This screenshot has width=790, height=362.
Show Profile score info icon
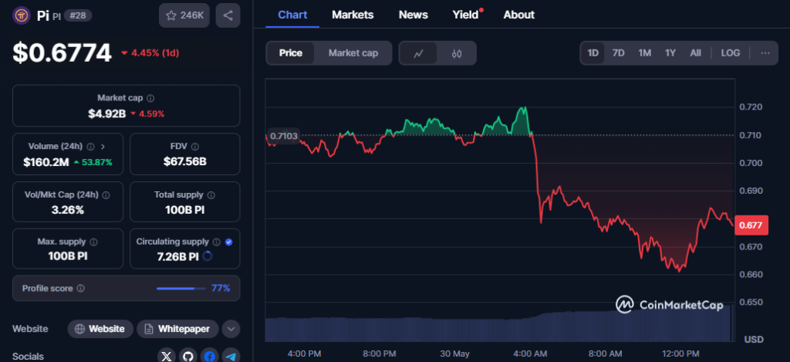point(80,289)
